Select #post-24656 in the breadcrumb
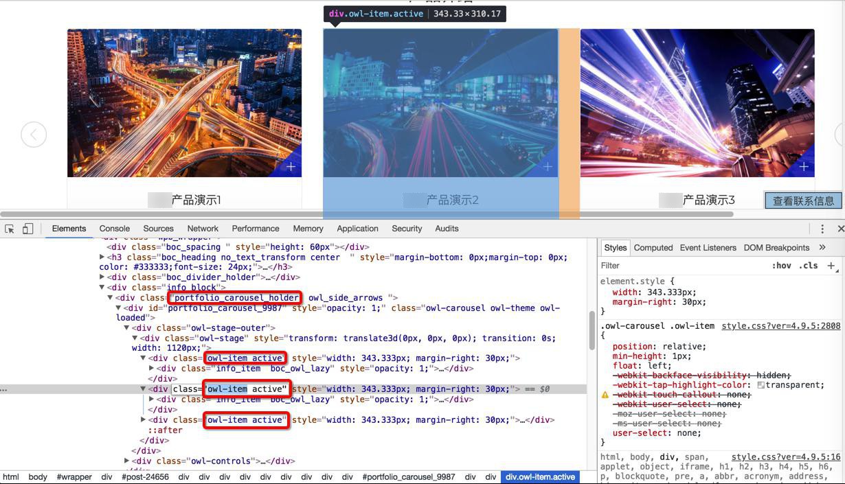 (145, 477)
